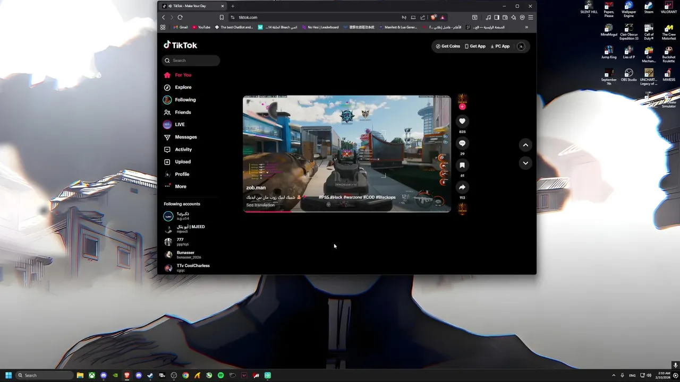Click See translation under the caption

coord(260,205)
